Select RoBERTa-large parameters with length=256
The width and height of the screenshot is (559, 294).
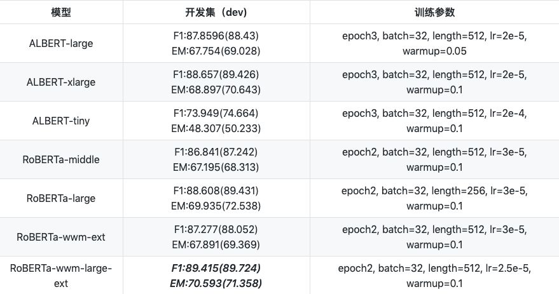point(434,199)
